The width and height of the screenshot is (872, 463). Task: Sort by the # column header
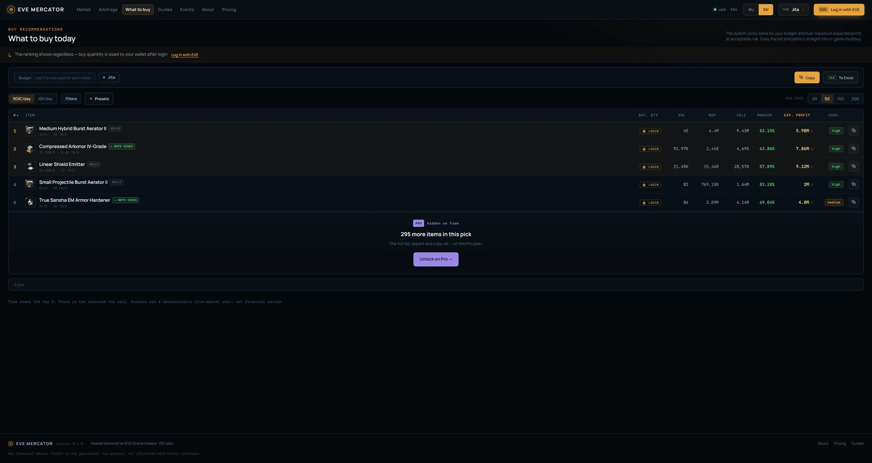click(16, 115)
